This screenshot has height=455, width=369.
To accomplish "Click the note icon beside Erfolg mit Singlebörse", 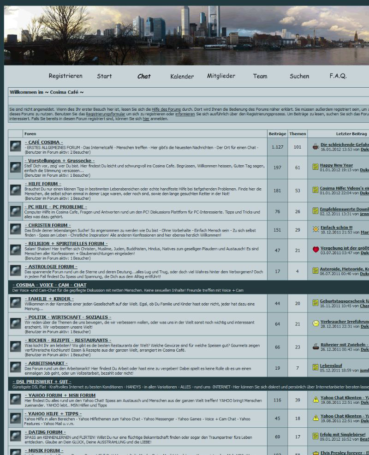I will (x=315, y=436).
